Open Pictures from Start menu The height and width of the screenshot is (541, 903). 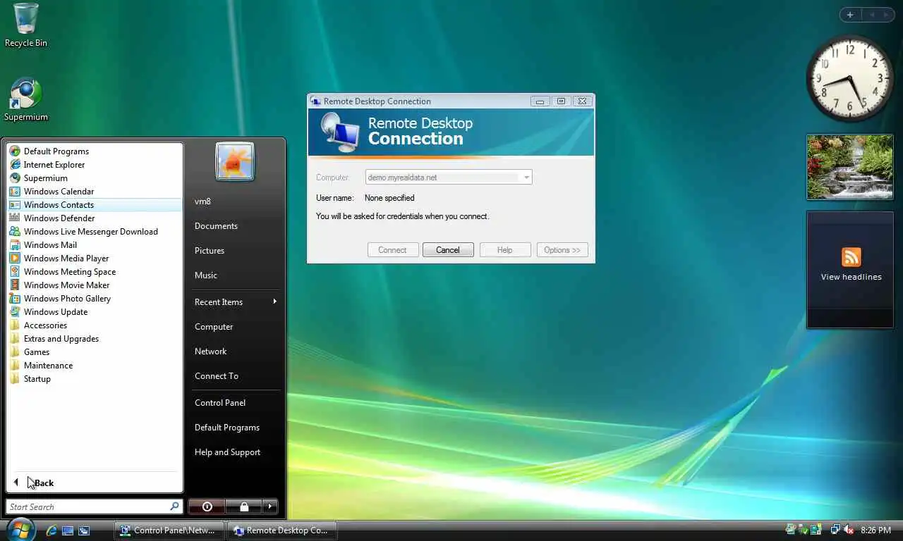point(234,251)
